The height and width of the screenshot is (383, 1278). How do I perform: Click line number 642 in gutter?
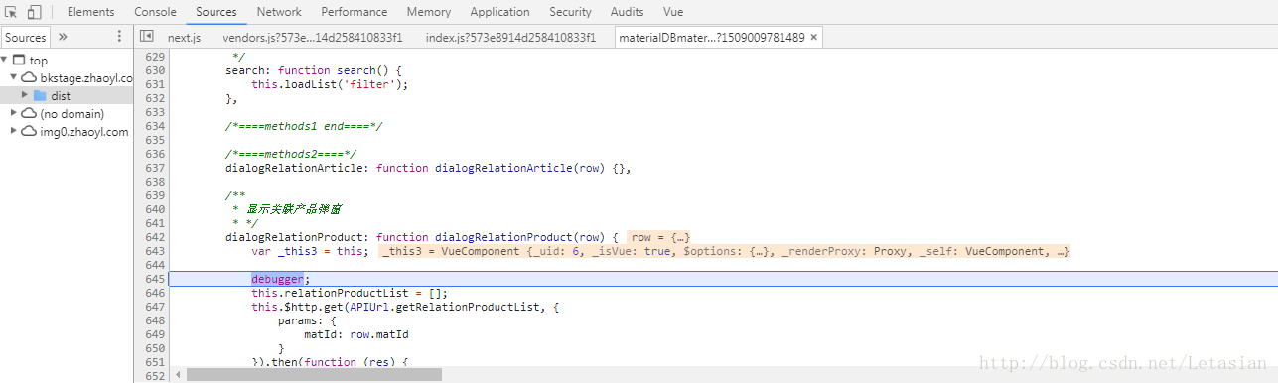tap(154, 237)
